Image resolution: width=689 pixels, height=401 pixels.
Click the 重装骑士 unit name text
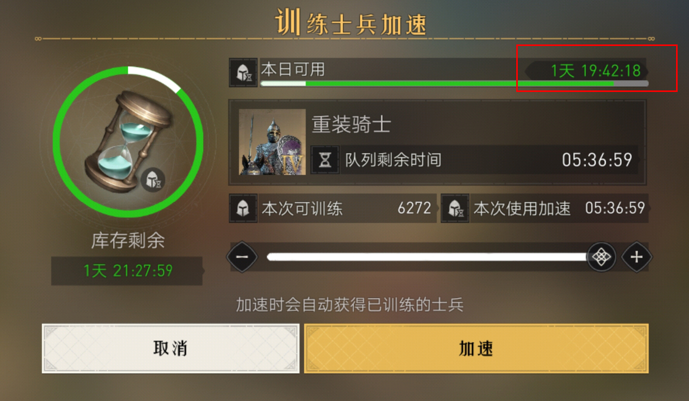tap(351, 125)
